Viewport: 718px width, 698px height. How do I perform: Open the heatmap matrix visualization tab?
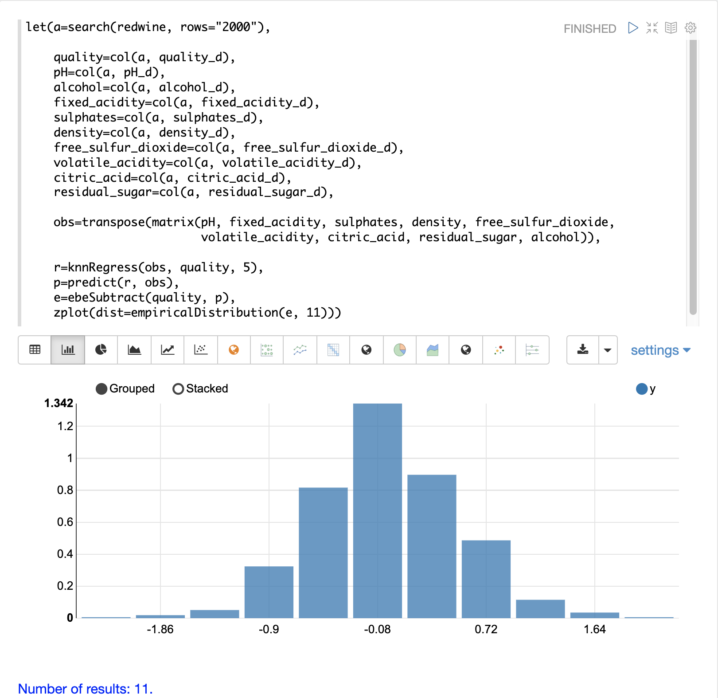tap(333, 350)
